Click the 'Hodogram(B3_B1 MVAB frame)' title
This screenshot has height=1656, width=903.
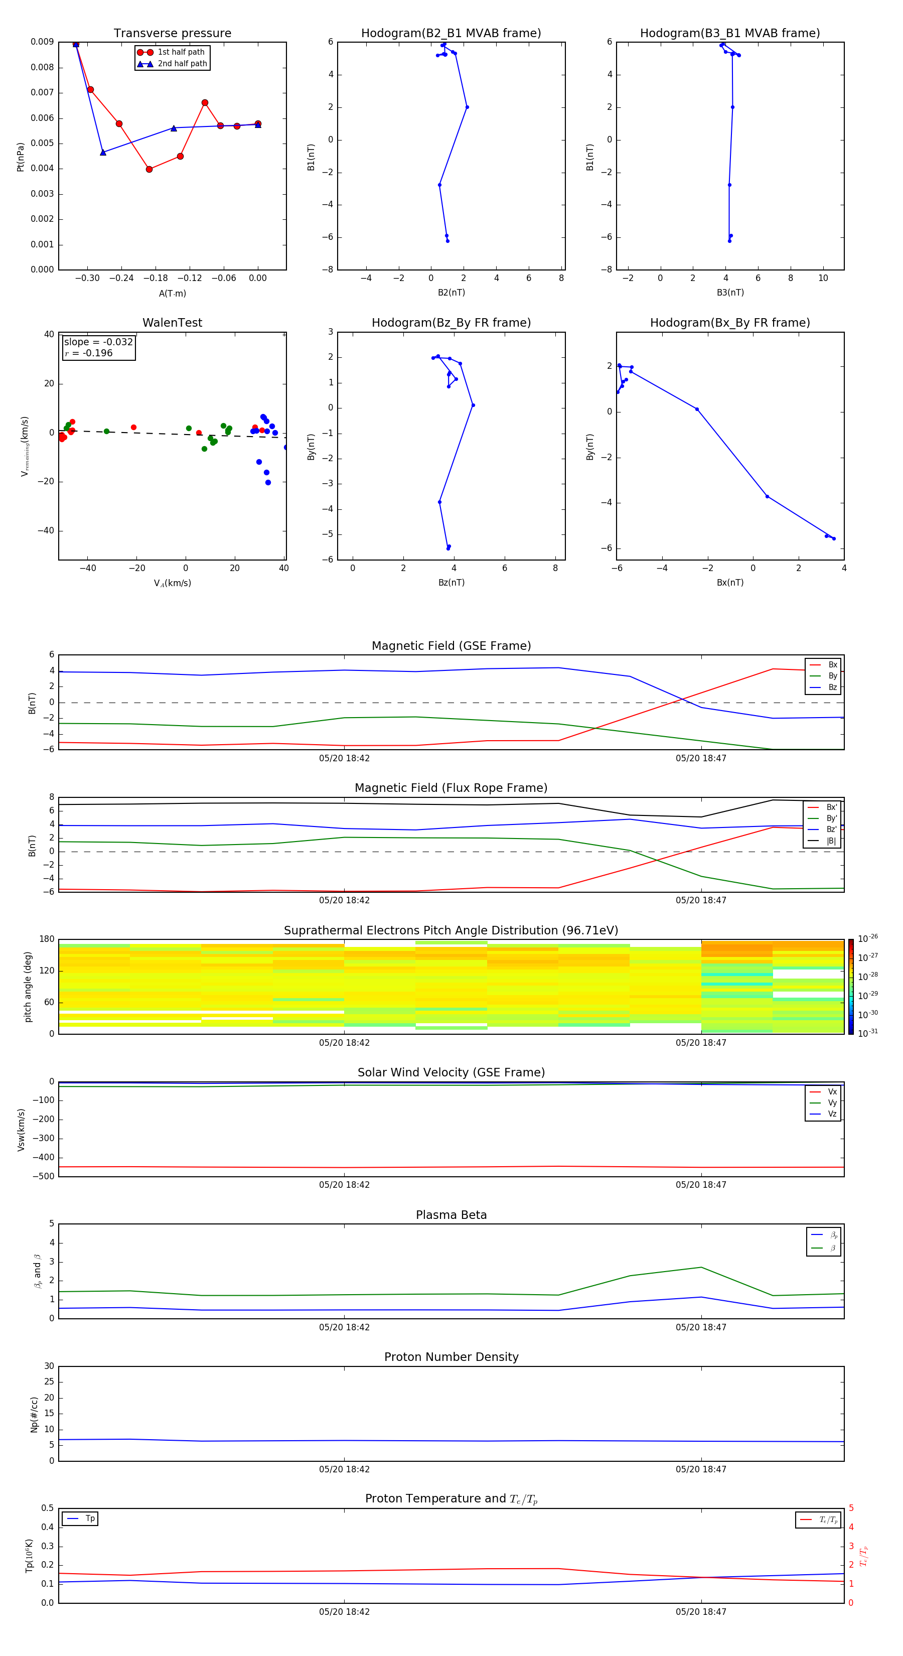pyautogui.click(x=730, y=34)
